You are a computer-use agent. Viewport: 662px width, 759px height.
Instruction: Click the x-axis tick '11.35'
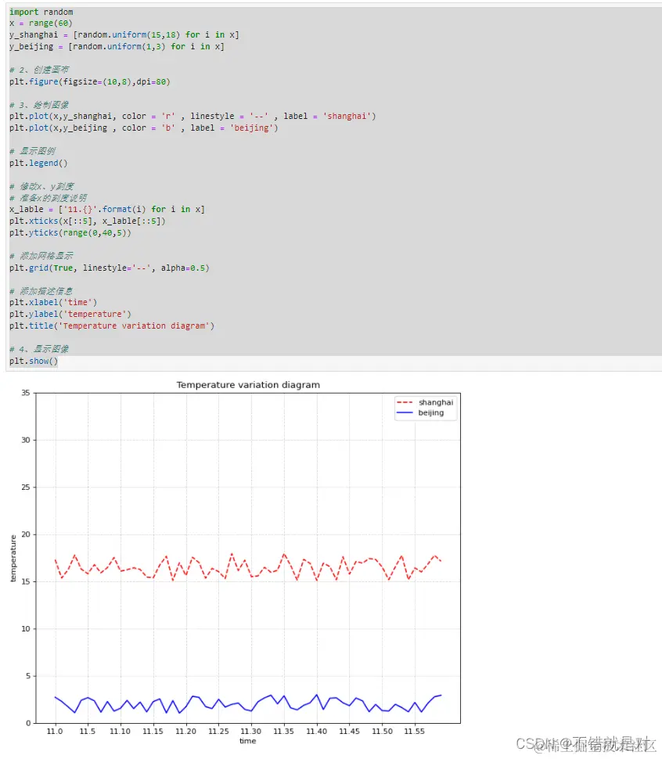tap(283, 732)
